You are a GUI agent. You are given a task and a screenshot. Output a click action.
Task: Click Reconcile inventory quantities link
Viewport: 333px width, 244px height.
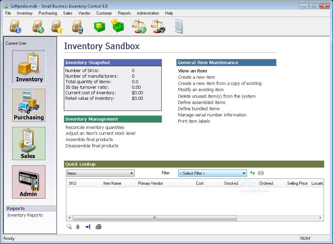(95, 127)
